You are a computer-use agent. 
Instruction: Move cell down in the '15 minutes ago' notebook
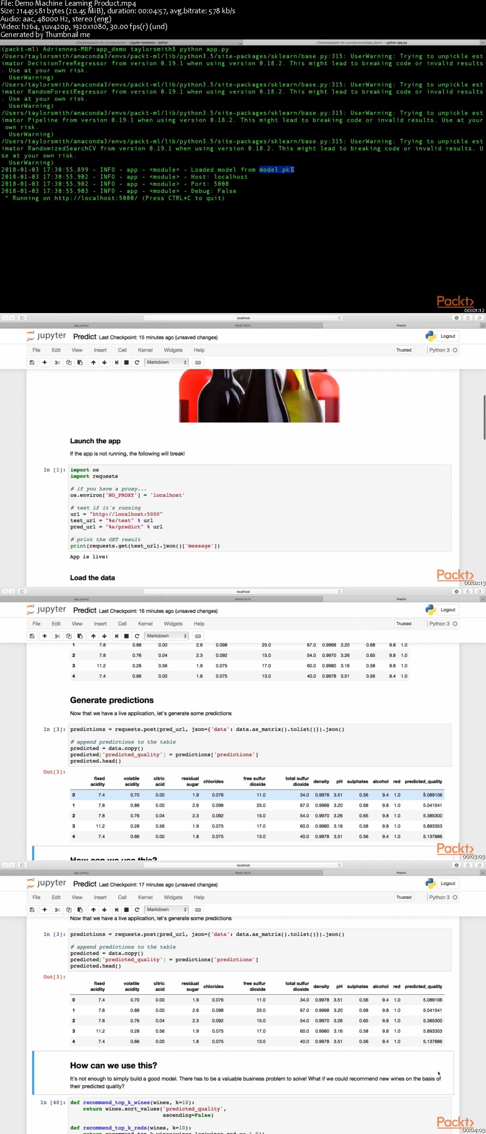tap(104, 362)
